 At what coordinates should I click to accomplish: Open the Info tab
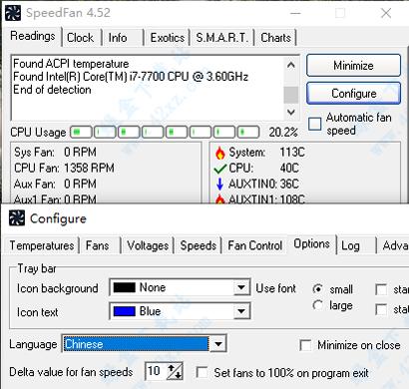[x=118, y=38]
